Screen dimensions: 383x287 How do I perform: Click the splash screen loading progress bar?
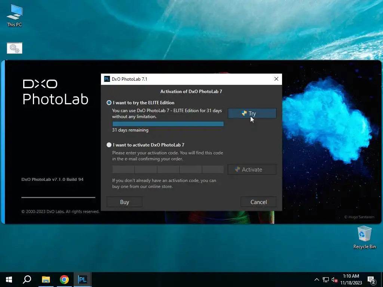[58, 197]
